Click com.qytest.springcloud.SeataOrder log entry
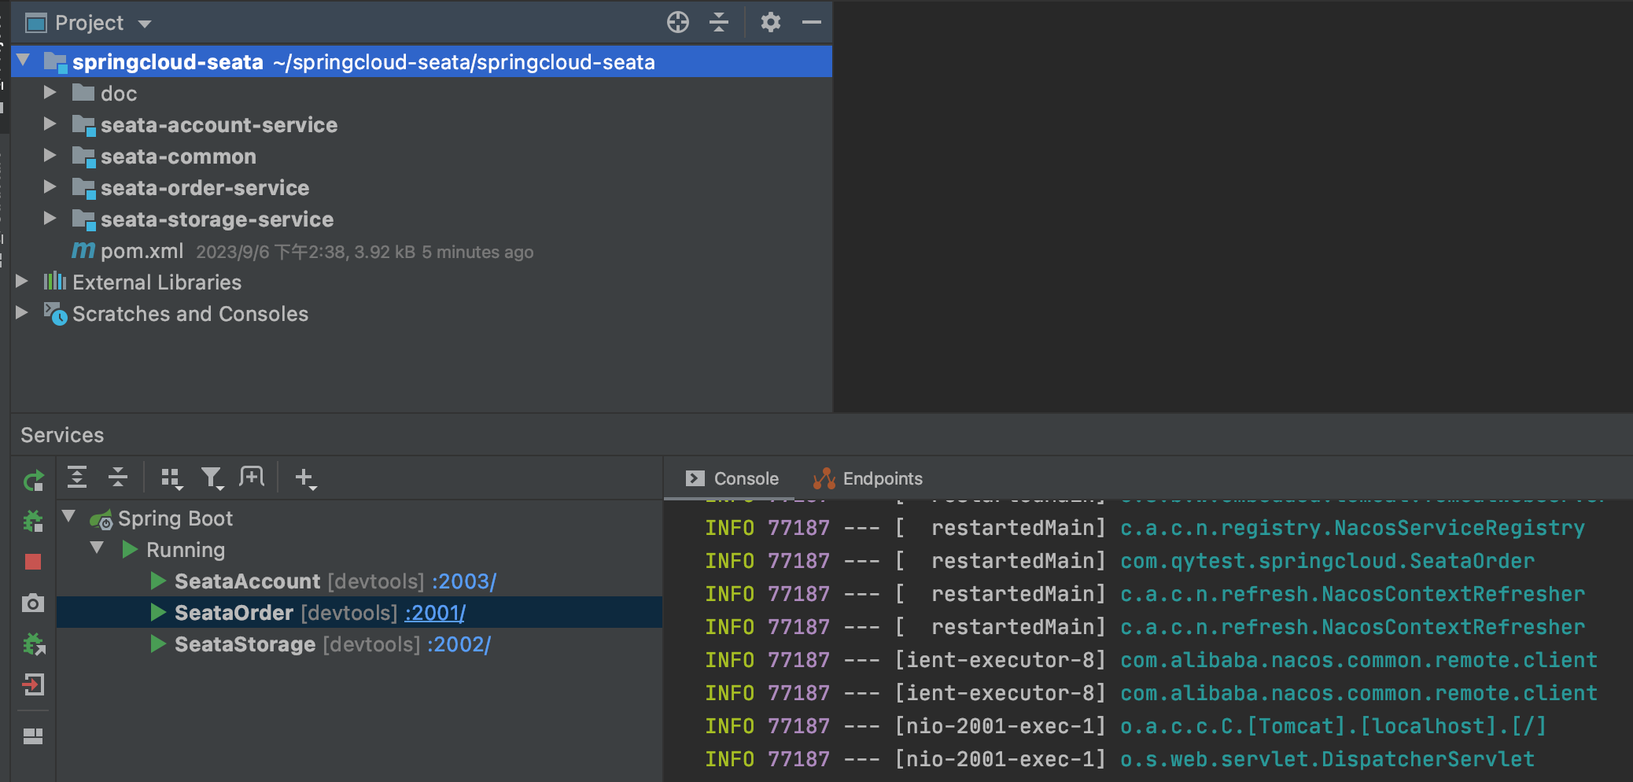This screenshot has height=782, width=1633. coord(1327,561)
